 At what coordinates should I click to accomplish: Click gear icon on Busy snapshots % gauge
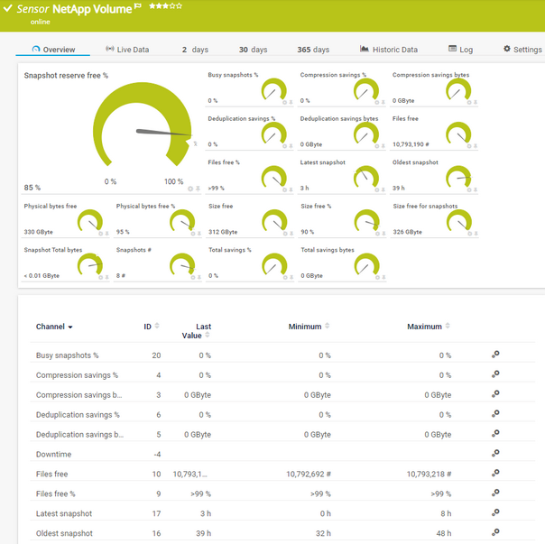point(284,102)
